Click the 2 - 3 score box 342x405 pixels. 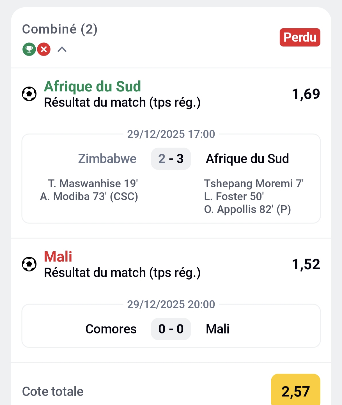pos(171,159)
